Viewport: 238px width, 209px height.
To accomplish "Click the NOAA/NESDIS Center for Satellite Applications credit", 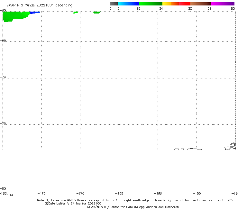I will pos(133,207).
